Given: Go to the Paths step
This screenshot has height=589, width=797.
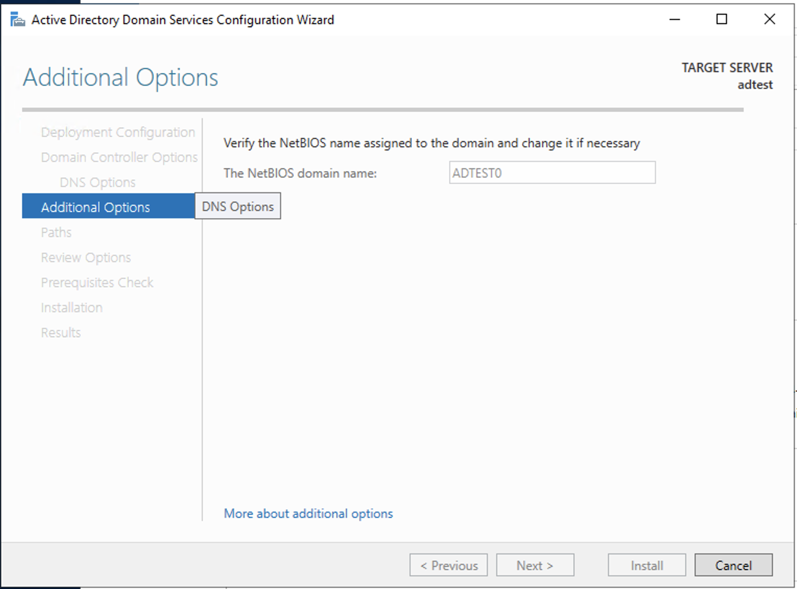Looking at the screenshot, I should (x=55, y=232).
